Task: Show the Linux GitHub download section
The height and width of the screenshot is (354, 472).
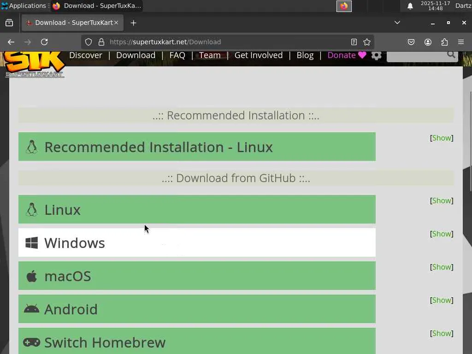Action: (x=442, y=201)
